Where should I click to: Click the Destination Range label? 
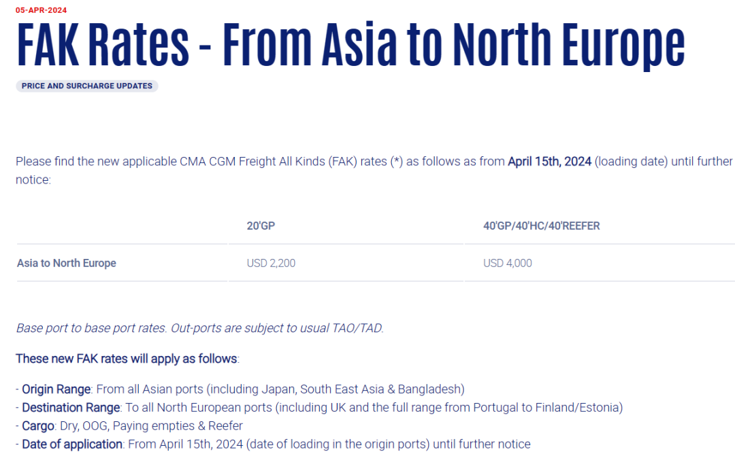point(71,408)
